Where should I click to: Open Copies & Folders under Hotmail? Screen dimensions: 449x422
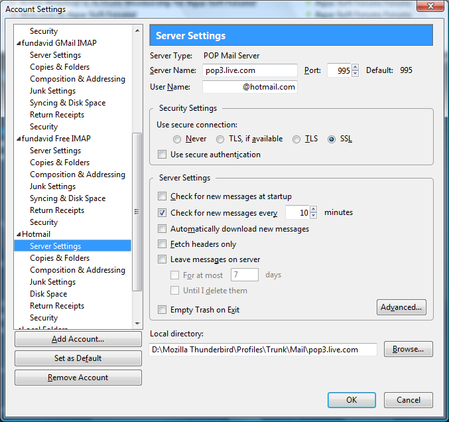60,258
